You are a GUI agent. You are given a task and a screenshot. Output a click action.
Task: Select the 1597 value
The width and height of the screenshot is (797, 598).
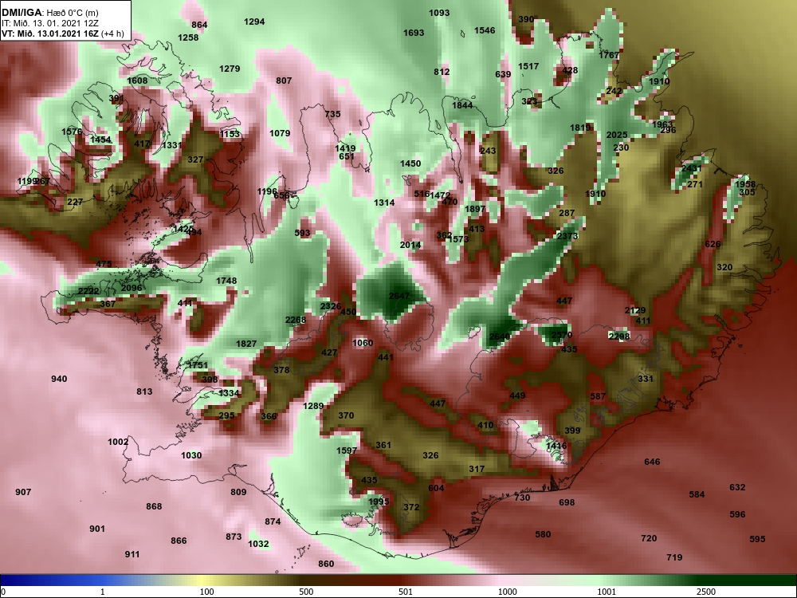click(x=347, y=450)
